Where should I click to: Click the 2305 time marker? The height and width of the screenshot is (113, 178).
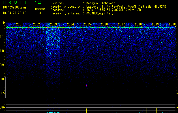87,24
